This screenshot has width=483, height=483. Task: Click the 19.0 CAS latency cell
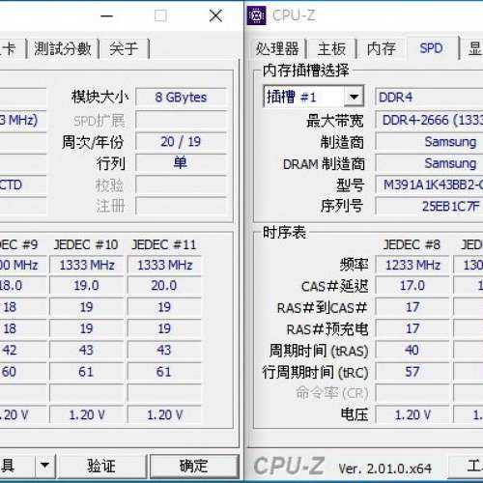[x=86, y=286]
